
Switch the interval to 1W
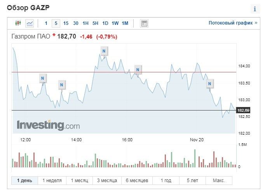pyautogui.click(x=115, y=23)
